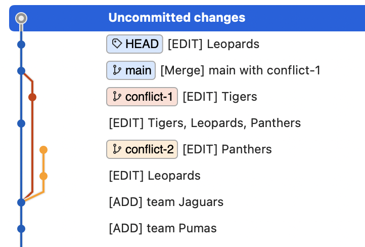This screenshot has height=247, width=365.
Task: Select the orange conflict-2 commit node
Action: coord(43,150)
